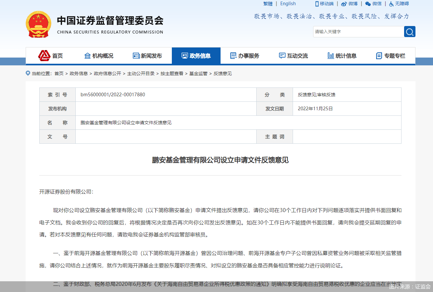Screen dimensions: 433x292
Task: Go to 首页 home navigation tab
Action: coord(50,56)
